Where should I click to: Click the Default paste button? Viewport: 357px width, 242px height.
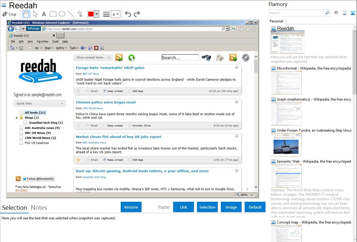tap(255, 207)
